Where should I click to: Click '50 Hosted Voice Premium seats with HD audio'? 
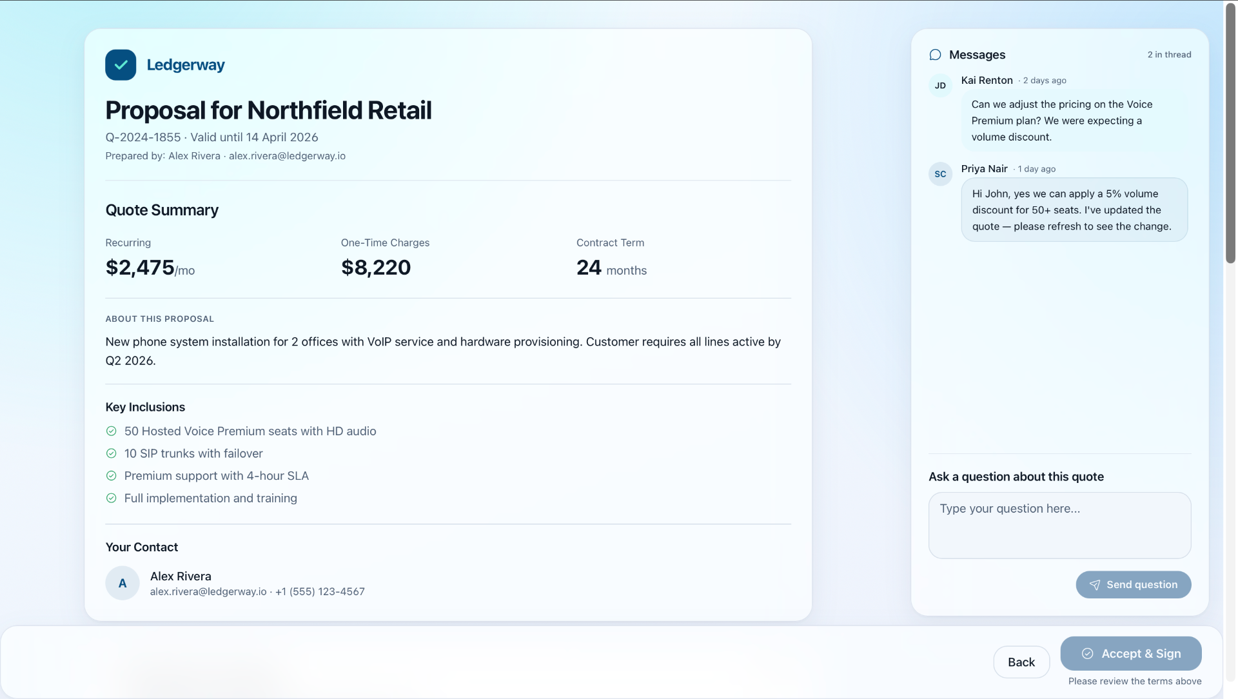click(x=250, y=431)
